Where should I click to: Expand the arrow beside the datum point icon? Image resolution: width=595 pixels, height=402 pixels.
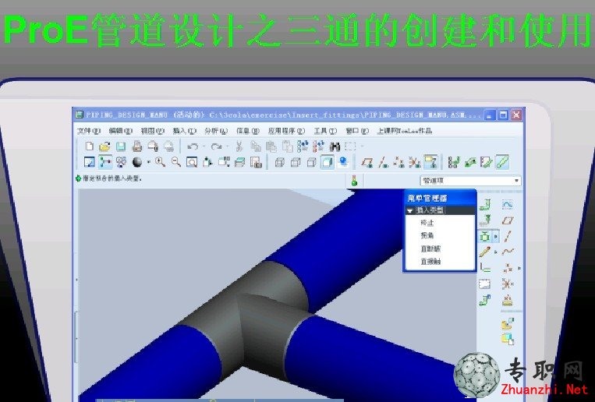click(x=519, y=268)
